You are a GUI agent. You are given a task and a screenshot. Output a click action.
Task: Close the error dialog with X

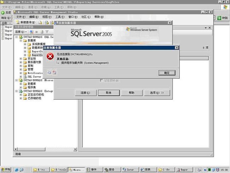(177, 48)
